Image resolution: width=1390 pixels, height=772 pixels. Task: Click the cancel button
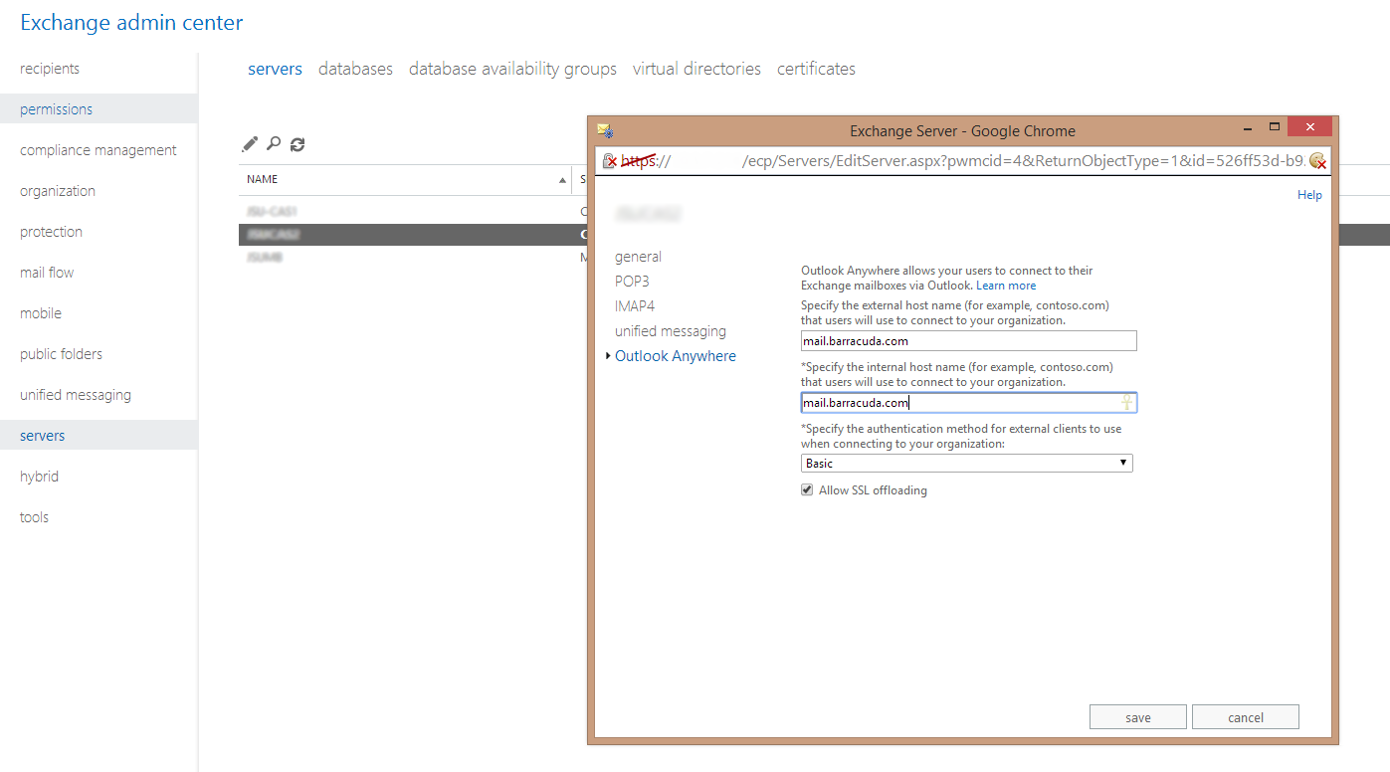tap(1246, 717)
